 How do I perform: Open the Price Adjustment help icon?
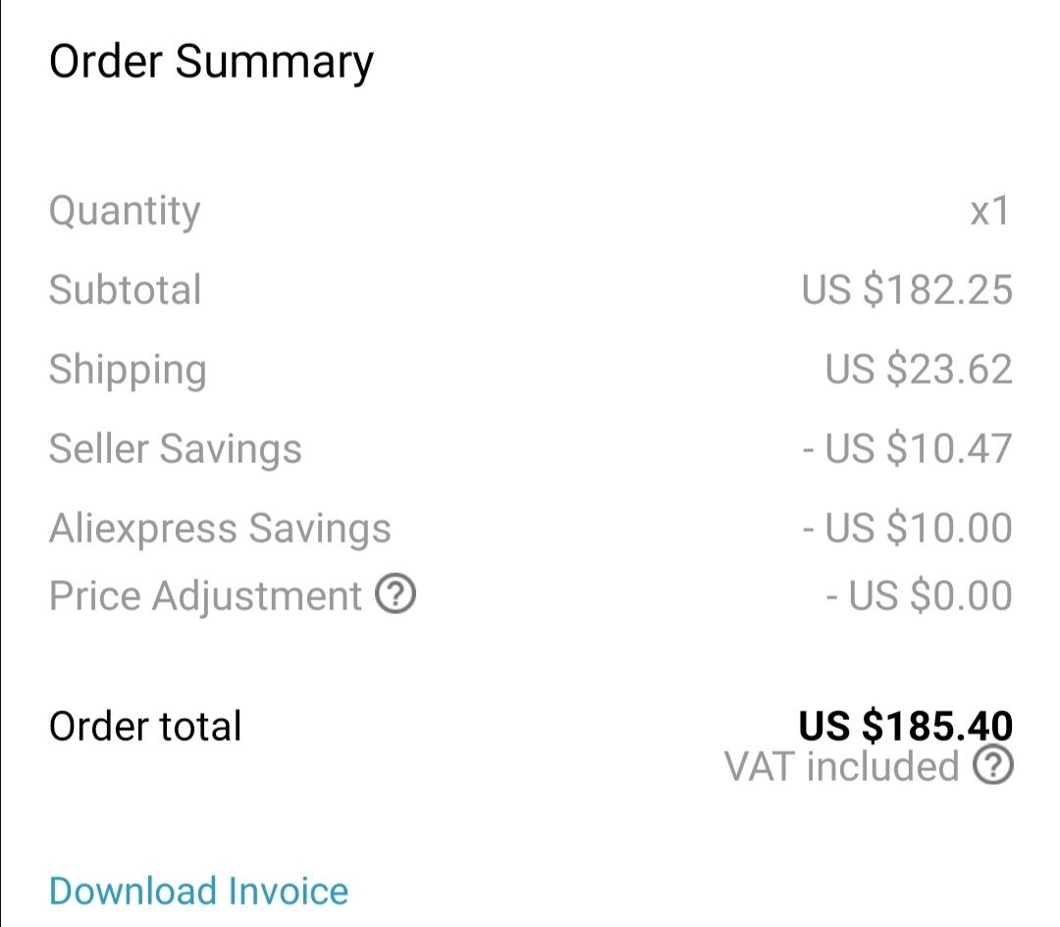[396, 593]
